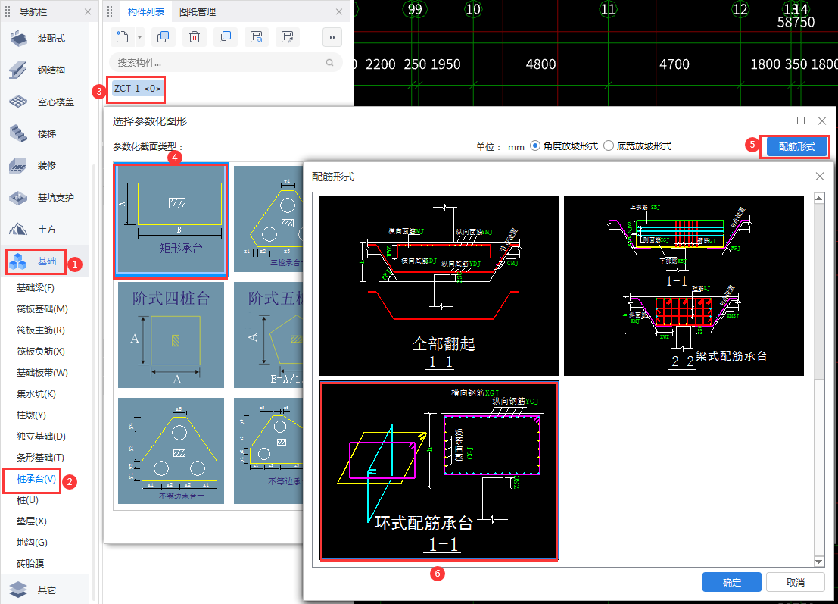838x604 pixels.
Task: Maximize 选择参数化图形 dialog
Action: 801,121
